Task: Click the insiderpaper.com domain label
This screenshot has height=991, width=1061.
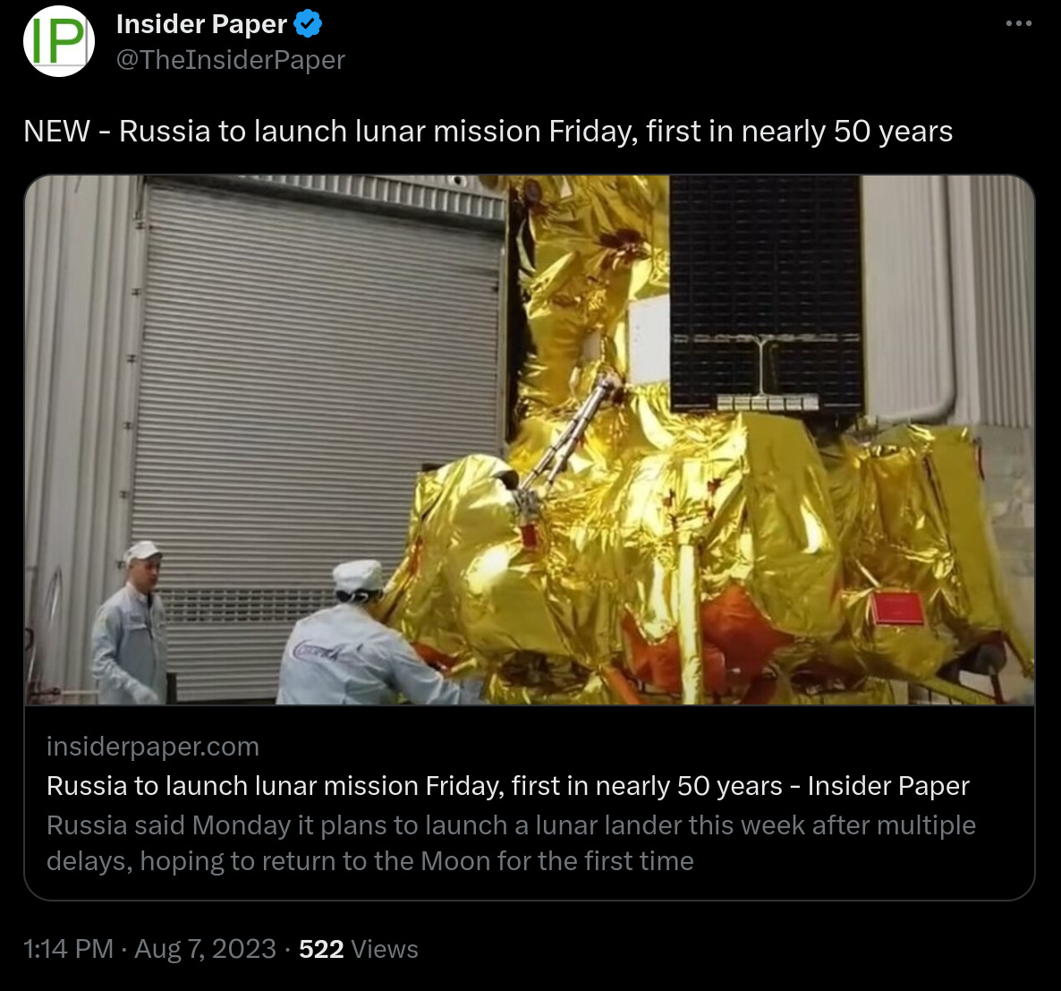Action: (153, 747)
